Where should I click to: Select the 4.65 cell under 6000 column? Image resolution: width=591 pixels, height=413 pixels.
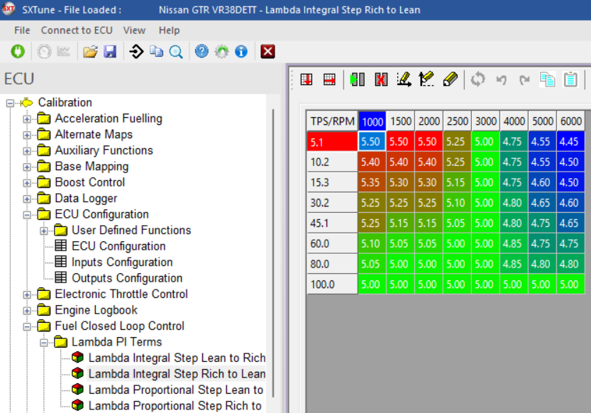tap(570, 223)
